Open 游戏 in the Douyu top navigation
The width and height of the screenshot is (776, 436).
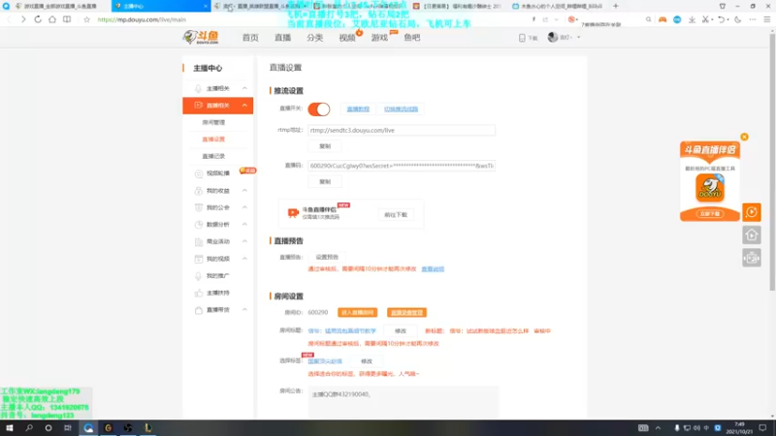tap(379, 38)
